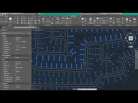Switch to the Home ribbon tab
This screenshot has width=138, height=103.
6,16
